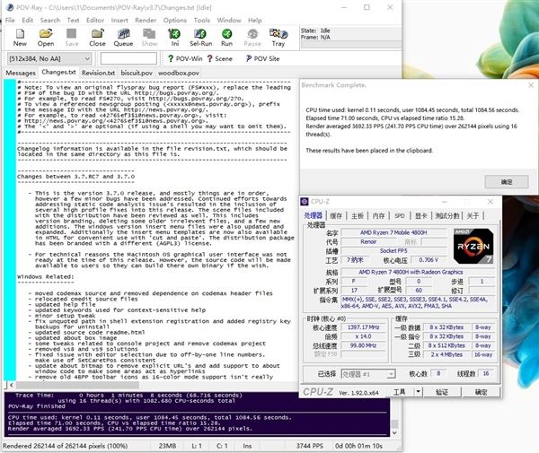This screenshot has height=453, width=539.
Task: Click the CPU-Z 确定 button
Action: click(x=481, y=392)
